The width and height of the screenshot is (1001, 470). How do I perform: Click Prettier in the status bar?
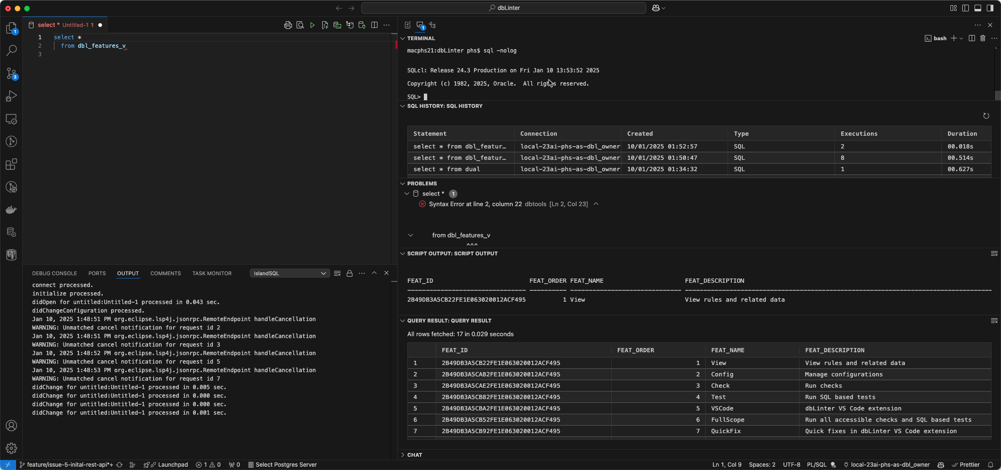tap(966, 465)
